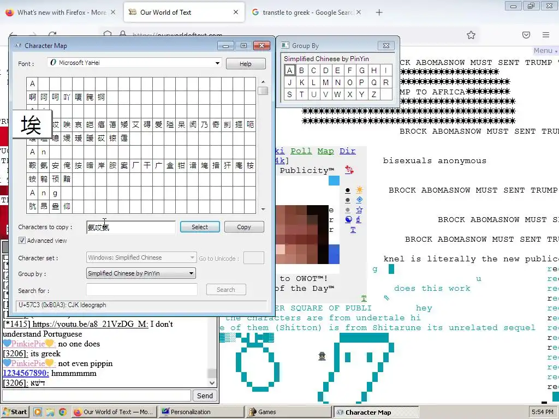Open new tab with the plus button
The width and height of the screenshot is (559, 419).
coord(379,13)
